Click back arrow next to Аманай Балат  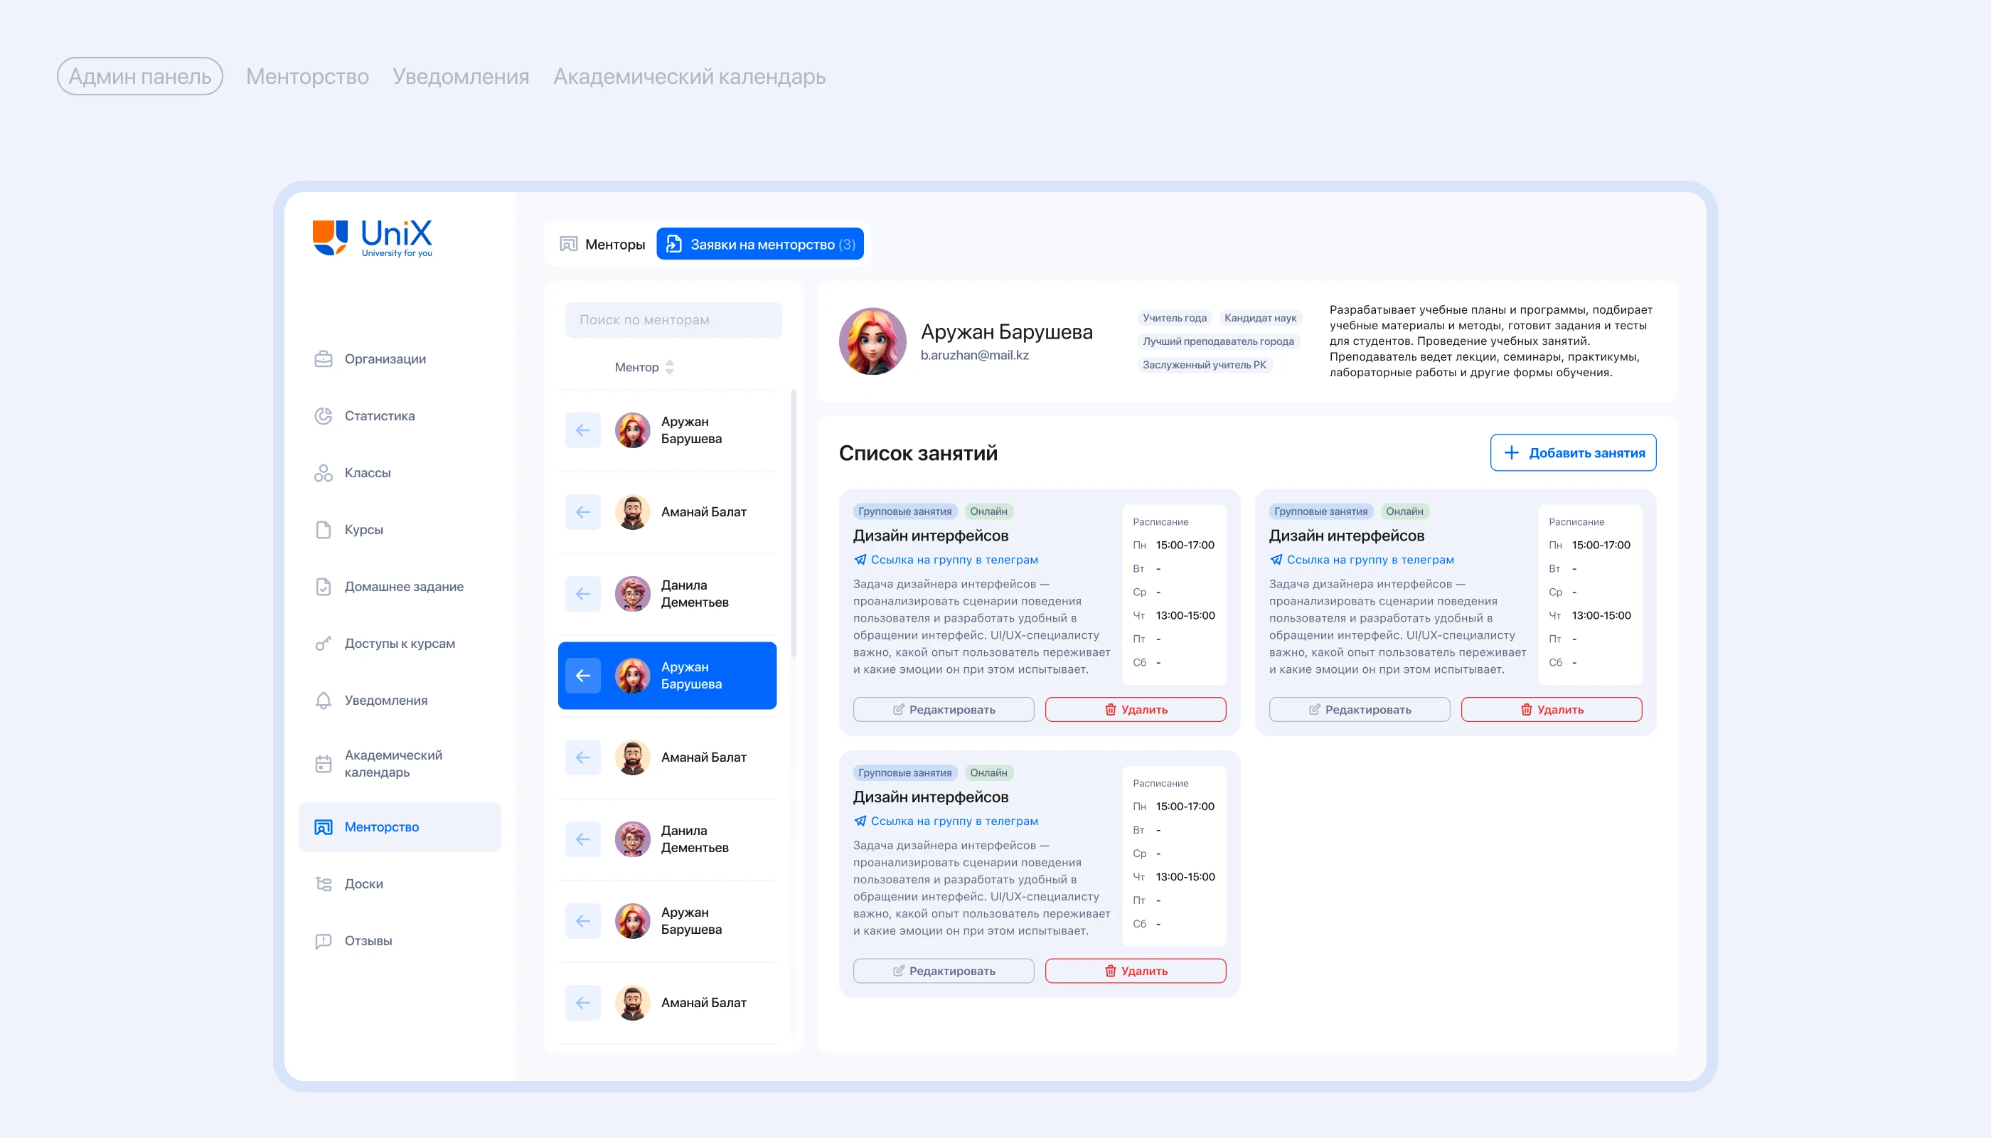point(583,512)
